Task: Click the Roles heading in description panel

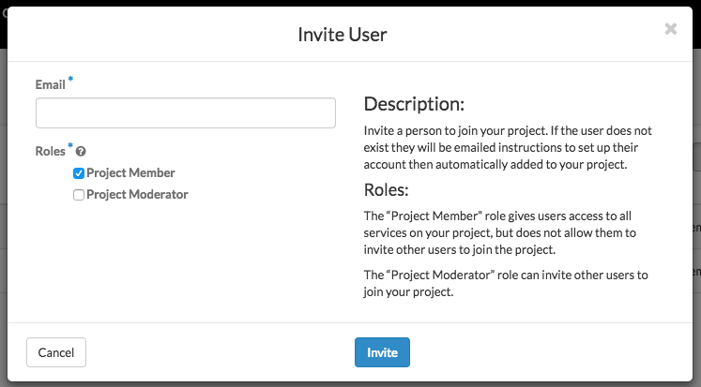Action: click(x=387, y=190)
